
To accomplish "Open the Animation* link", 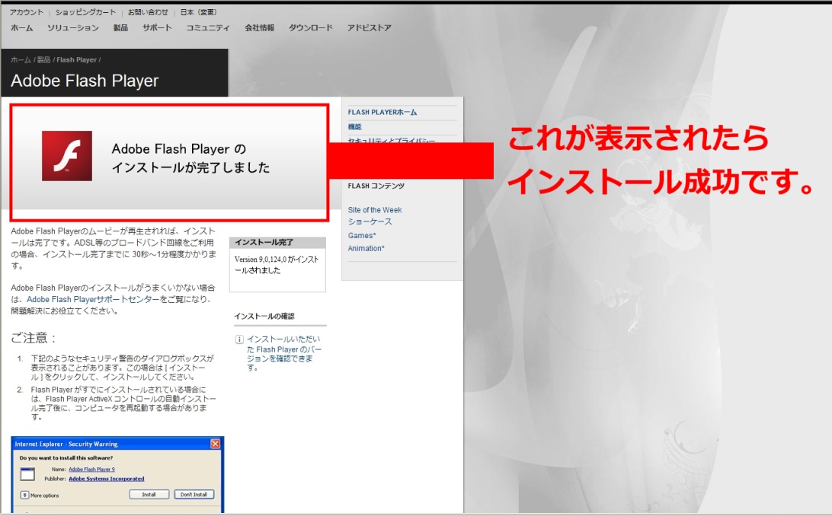I will (x=366, y=248).
